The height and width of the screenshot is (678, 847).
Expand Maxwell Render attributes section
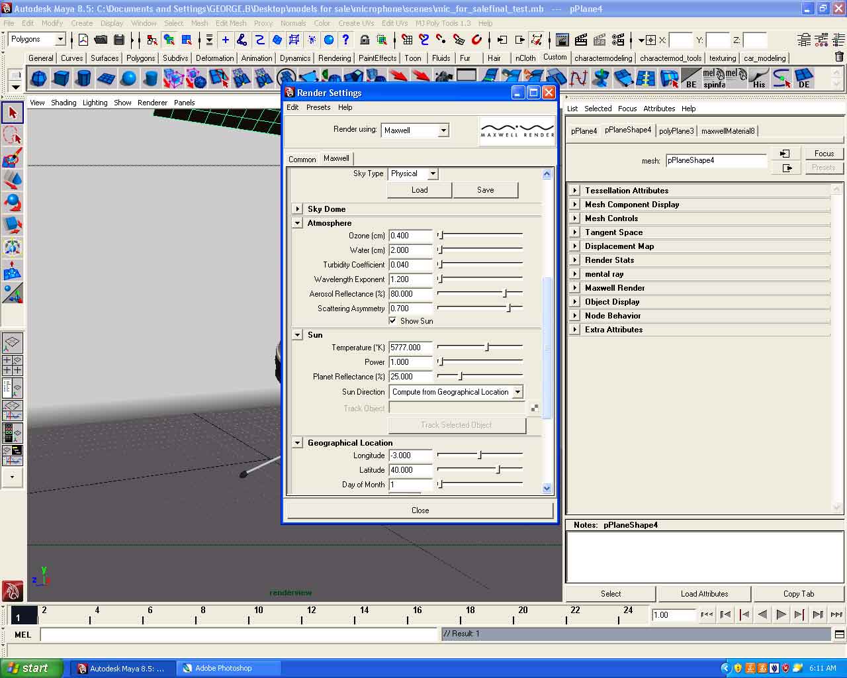pyautogui.click(x=575, y=288)
